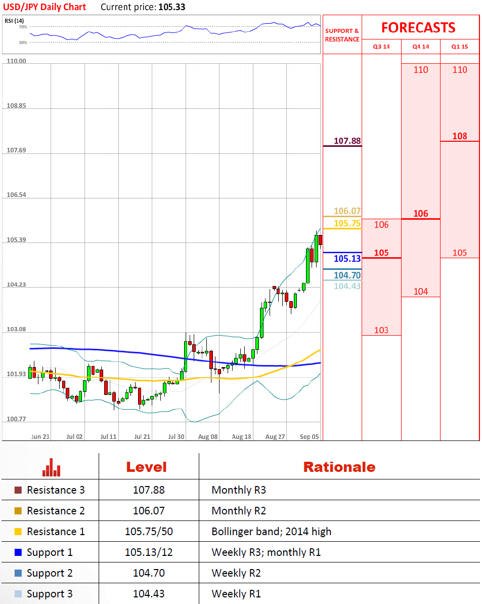Click the FORECASTS header
This screenshot has width=482, height=604.
click(418, 28)
